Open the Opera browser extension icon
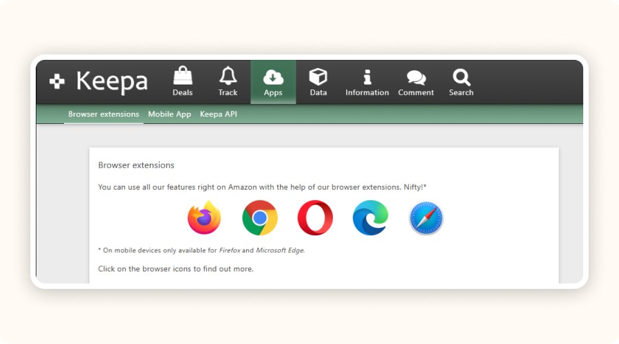 [315, 217]
